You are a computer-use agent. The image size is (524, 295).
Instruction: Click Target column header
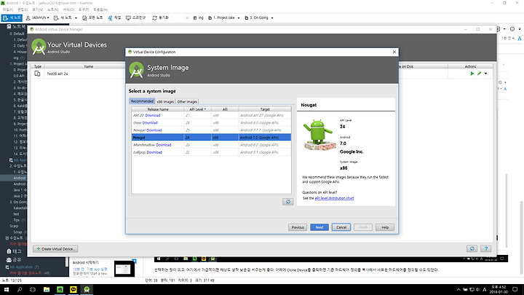click(265, 109)
